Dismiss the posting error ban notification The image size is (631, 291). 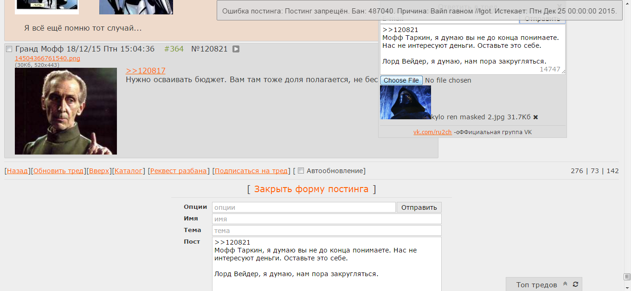tap(419, 11)
